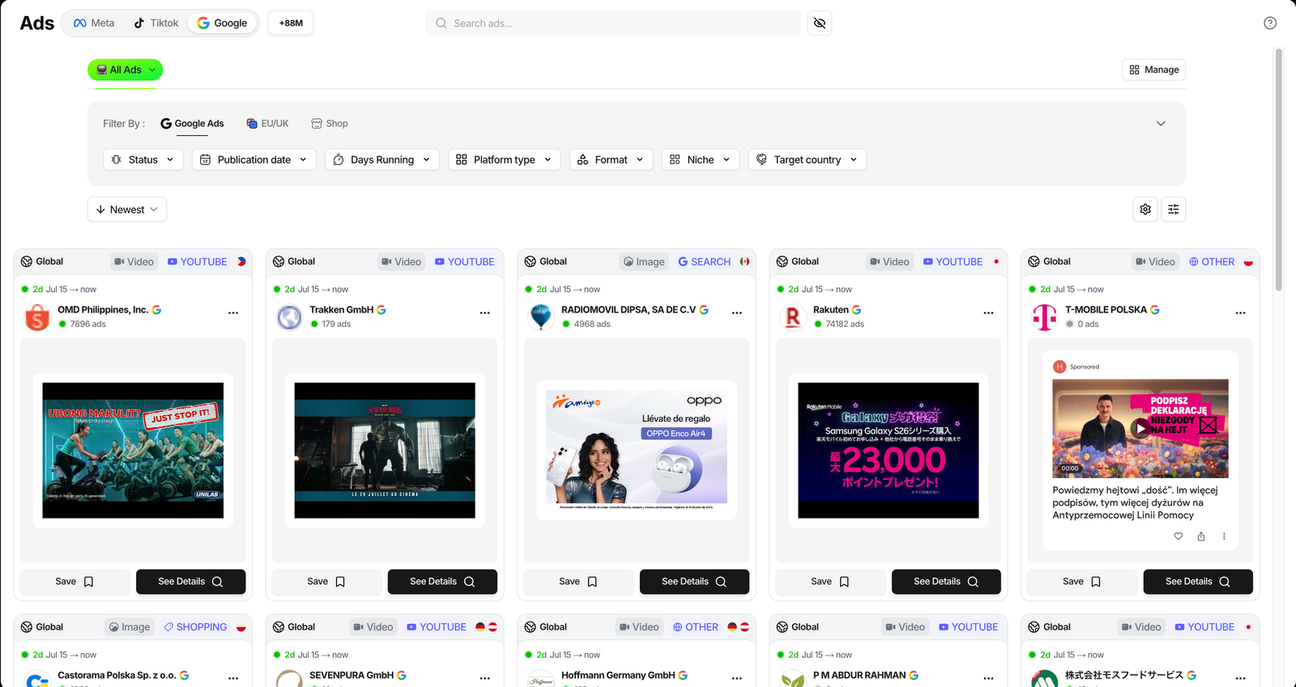Click the T-Mobile Polska advertiser logo
Screen dimensions: 1296x687
click(x=1045, y=317)
